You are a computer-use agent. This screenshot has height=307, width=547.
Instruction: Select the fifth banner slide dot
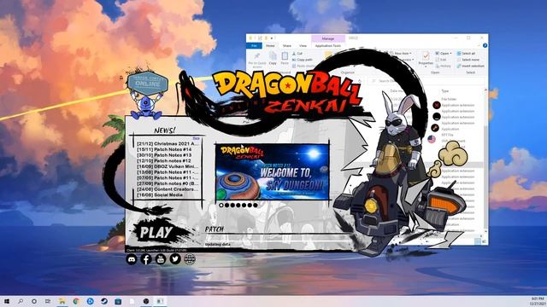coord(244,205)
